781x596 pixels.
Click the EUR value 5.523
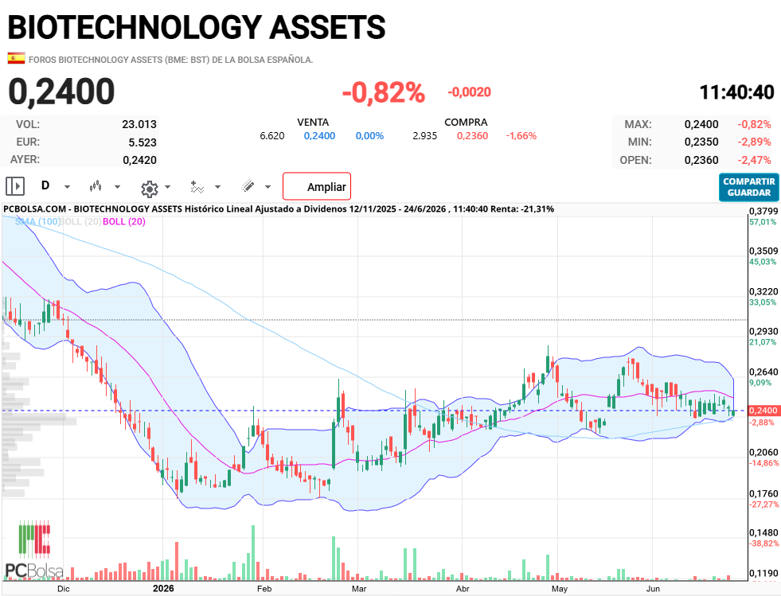tap(143, 142)
